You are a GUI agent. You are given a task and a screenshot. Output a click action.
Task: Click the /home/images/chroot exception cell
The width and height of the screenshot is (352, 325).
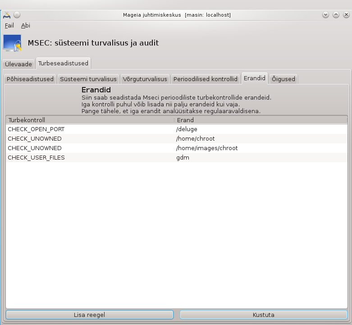(x=207, y=148)
